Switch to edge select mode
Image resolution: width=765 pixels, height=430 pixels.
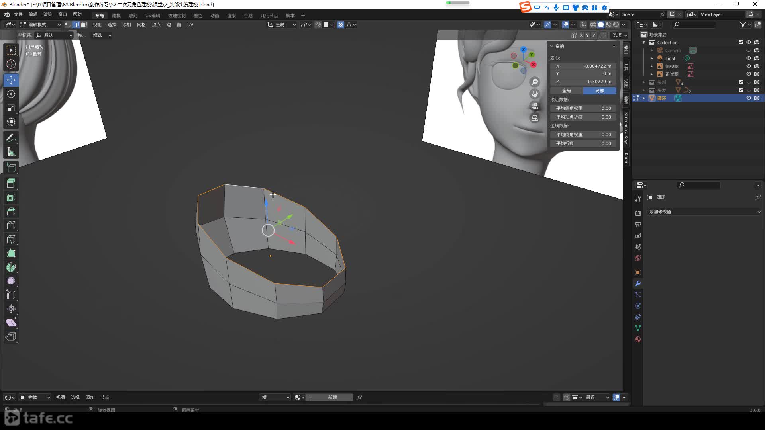pyautogui.click(x=76, y=25)
